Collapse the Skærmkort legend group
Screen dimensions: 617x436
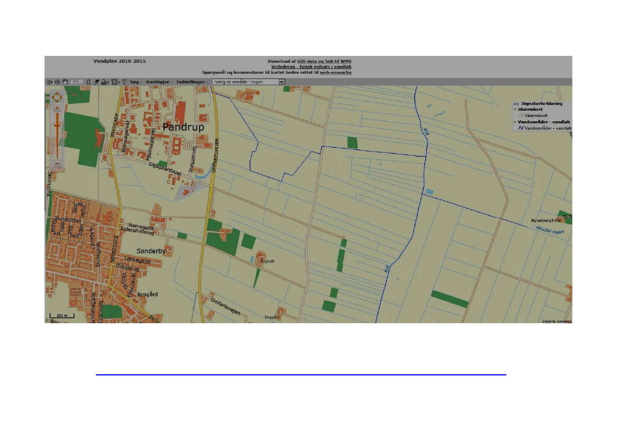(515, 110)
